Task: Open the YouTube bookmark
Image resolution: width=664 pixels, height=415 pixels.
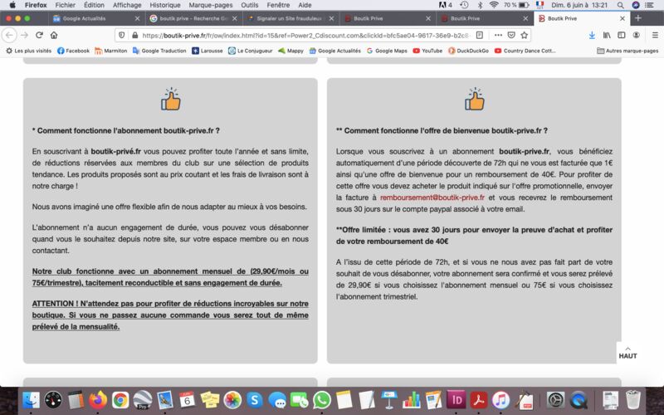Action: [427, 51]
